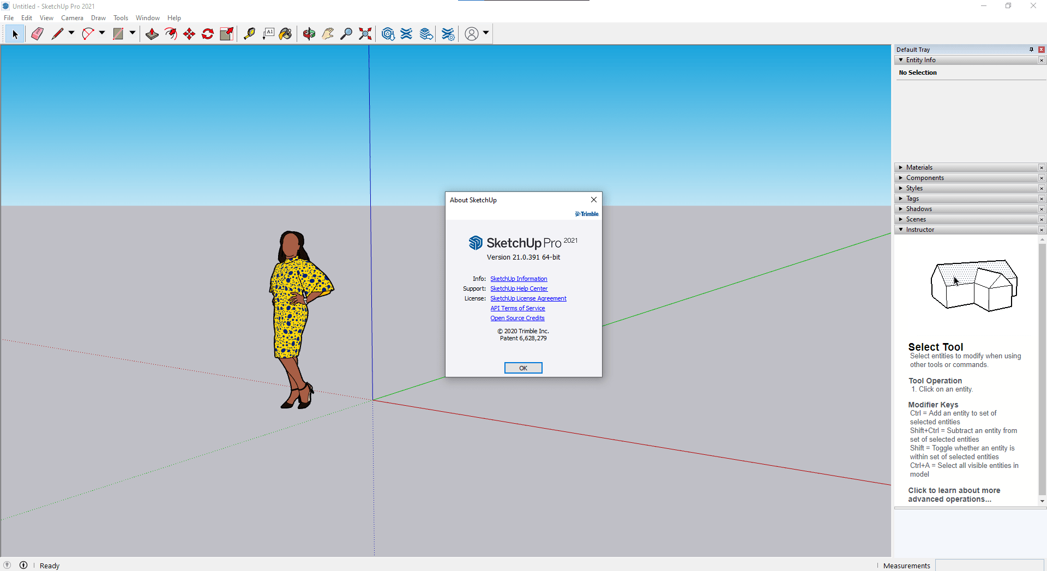The width and height of the screenshot is (1047, 571).
Task: Close the Shadows panel with its X
Action: coord(1042,209)
